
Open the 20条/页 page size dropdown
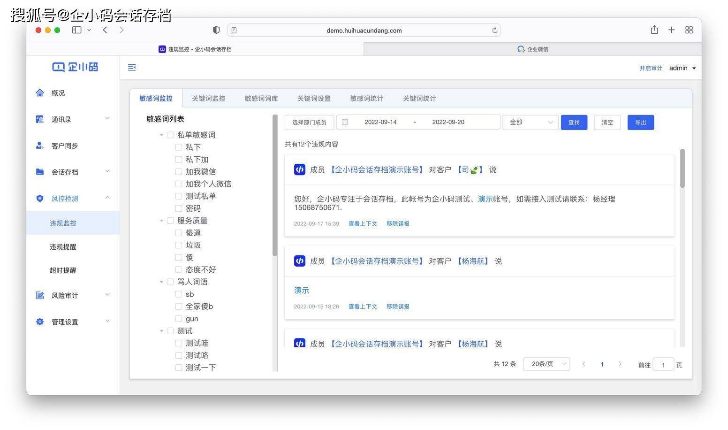(x=546, y=364)
